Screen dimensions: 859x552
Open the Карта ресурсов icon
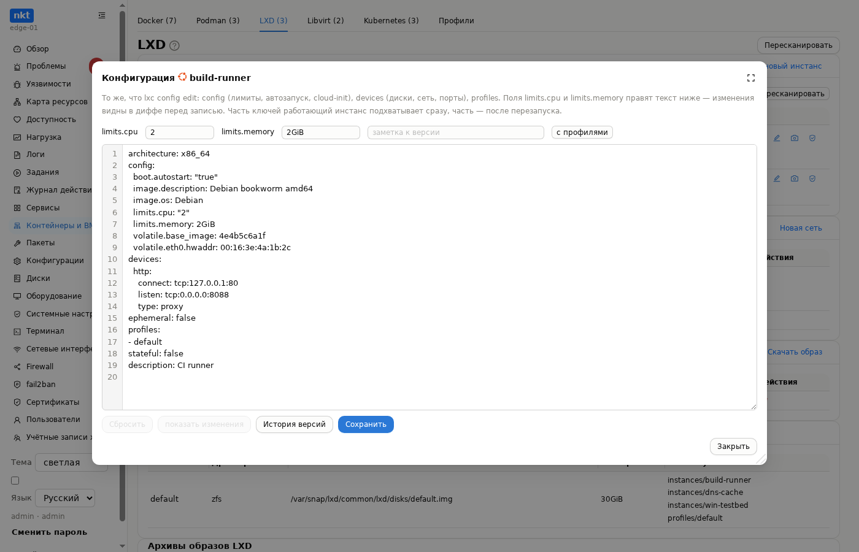point(17,102)
